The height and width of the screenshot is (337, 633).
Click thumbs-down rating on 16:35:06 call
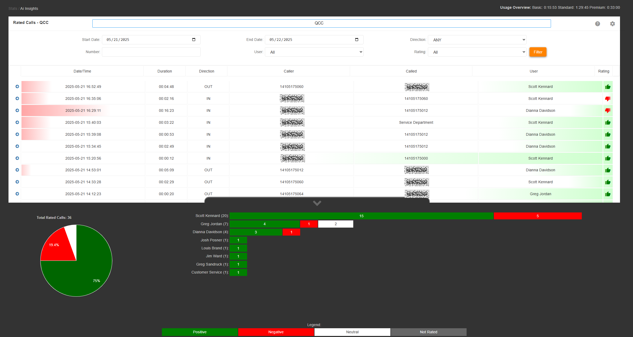608,99
